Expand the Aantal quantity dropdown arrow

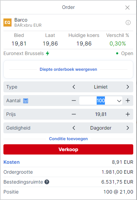119,101
